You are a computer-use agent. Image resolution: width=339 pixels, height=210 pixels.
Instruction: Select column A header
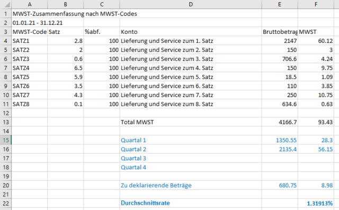pos(30,4)
